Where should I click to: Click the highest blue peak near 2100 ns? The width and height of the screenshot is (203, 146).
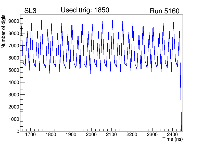point(112,20)
